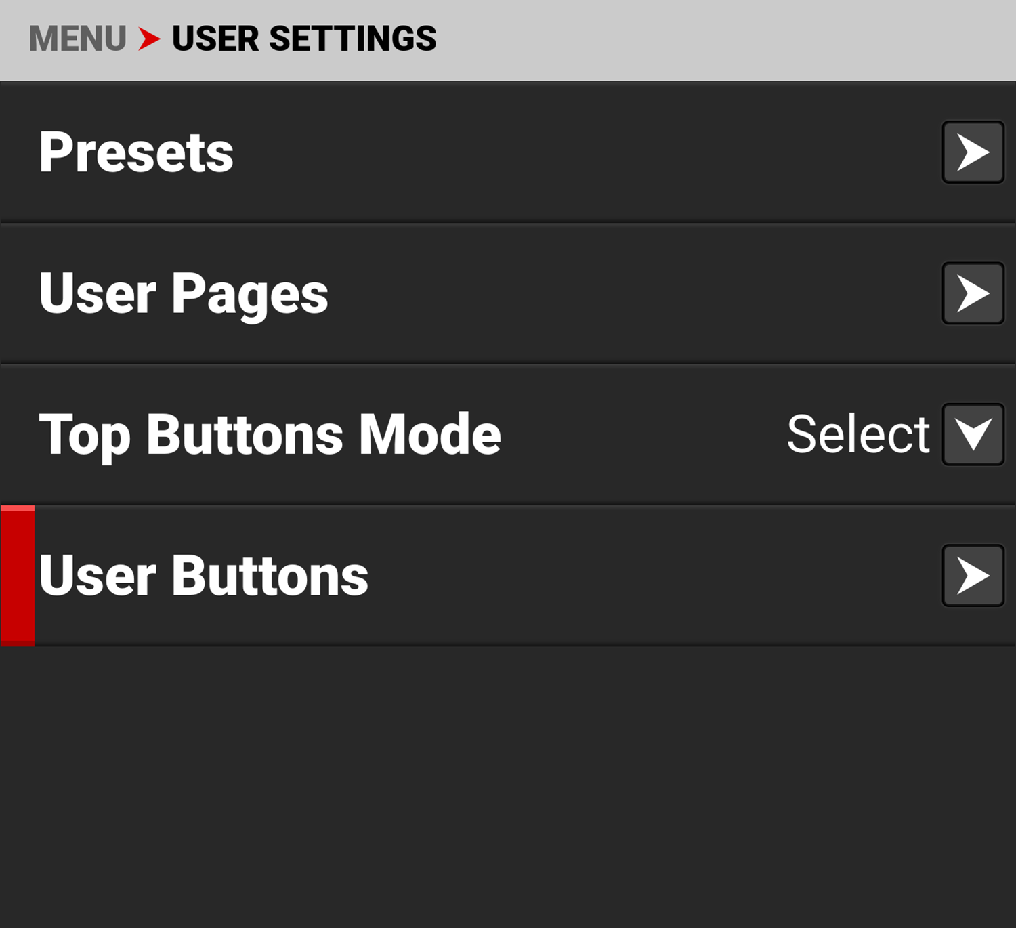Expand the Top Buttons Mode dropdown arrow
This screenshot has height=928, width=1016.
tap(973, 434)
